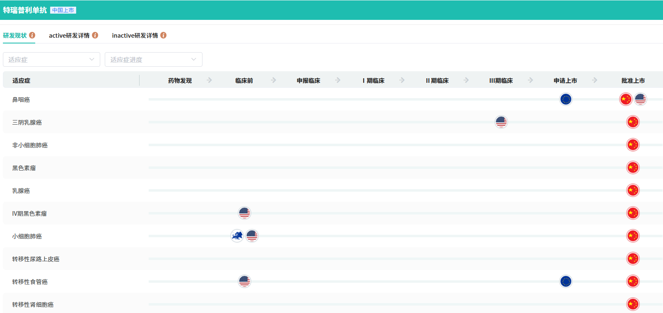Click the 特瑞普利单抗 drug title
663x313 pixels.
click(25, 10)
